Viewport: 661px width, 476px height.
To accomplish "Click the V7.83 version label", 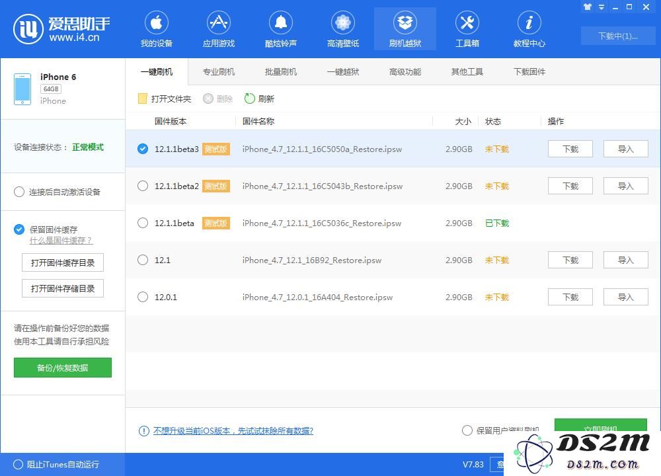I will (x=473, y=465).
